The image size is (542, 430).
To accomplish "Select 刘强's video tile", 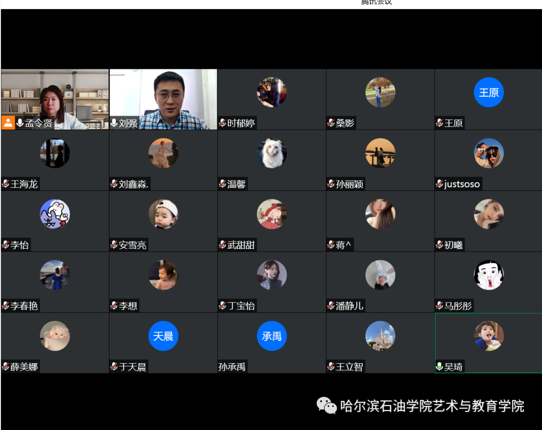I will point(163,95).
